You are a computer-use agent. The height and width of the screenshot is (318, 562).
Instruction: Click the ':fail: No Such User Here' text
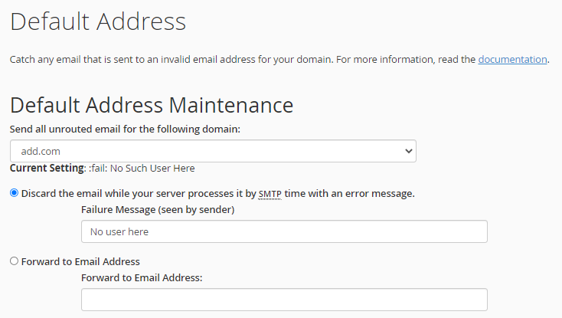point(152,168)
